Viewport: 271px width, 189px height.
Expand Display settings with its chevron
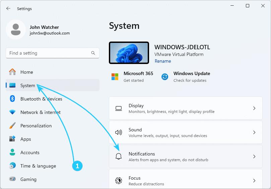(x=254, y=108)
